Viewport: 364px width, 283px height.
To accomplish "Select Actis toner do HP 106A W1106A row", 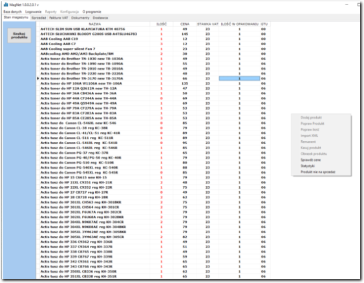I will tap(153, 83).
